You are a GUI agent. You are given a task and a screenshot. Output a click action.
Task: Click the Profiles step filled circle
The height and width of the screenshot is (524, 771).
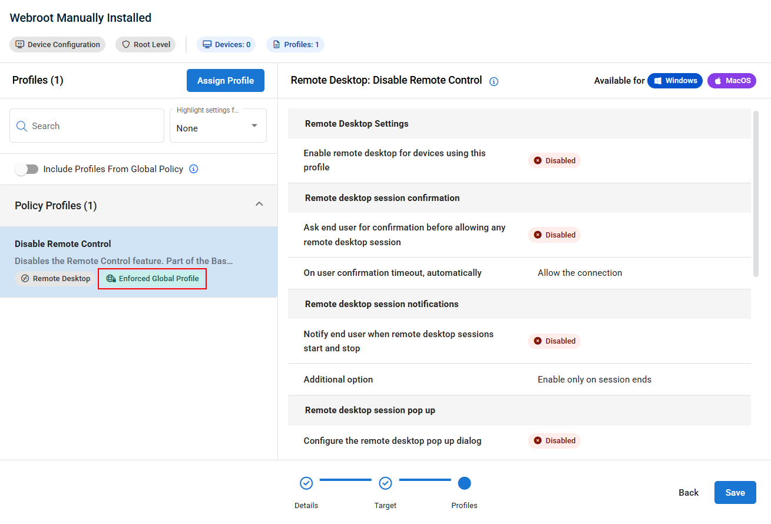[x=465, y=483]
